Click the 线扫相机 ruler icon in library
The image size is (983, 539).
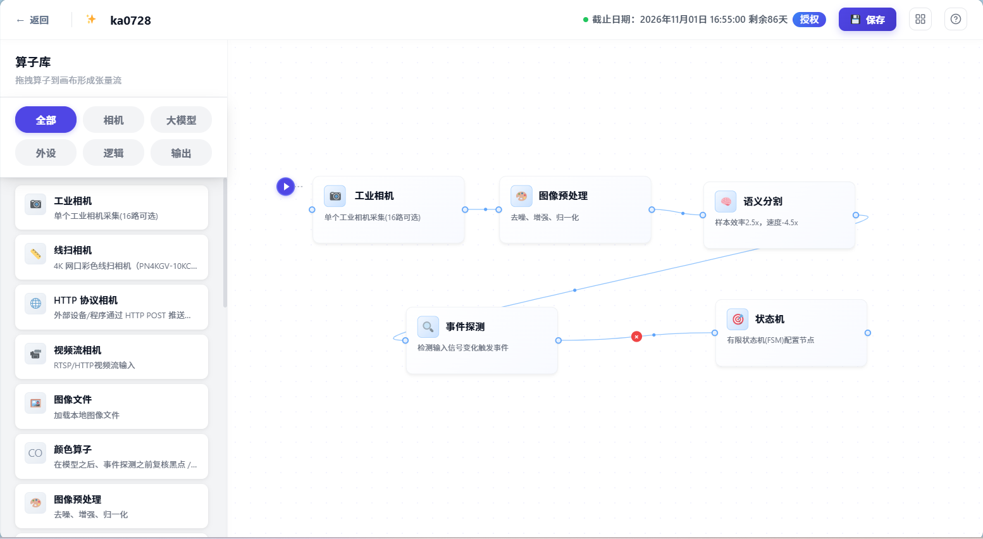35,254
